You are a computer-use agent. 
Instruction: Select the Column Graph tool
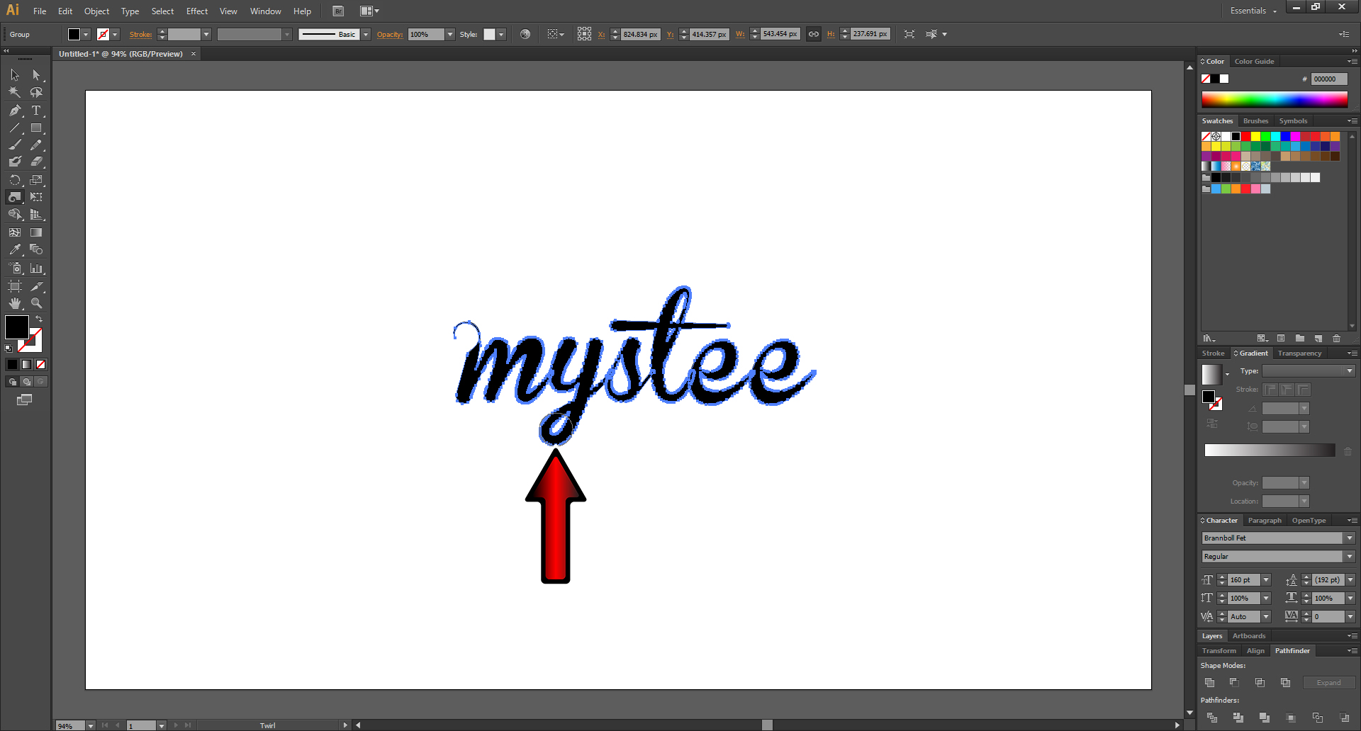click(36, 268)
